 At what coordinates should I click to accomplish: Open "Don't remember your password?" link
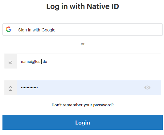83,105
